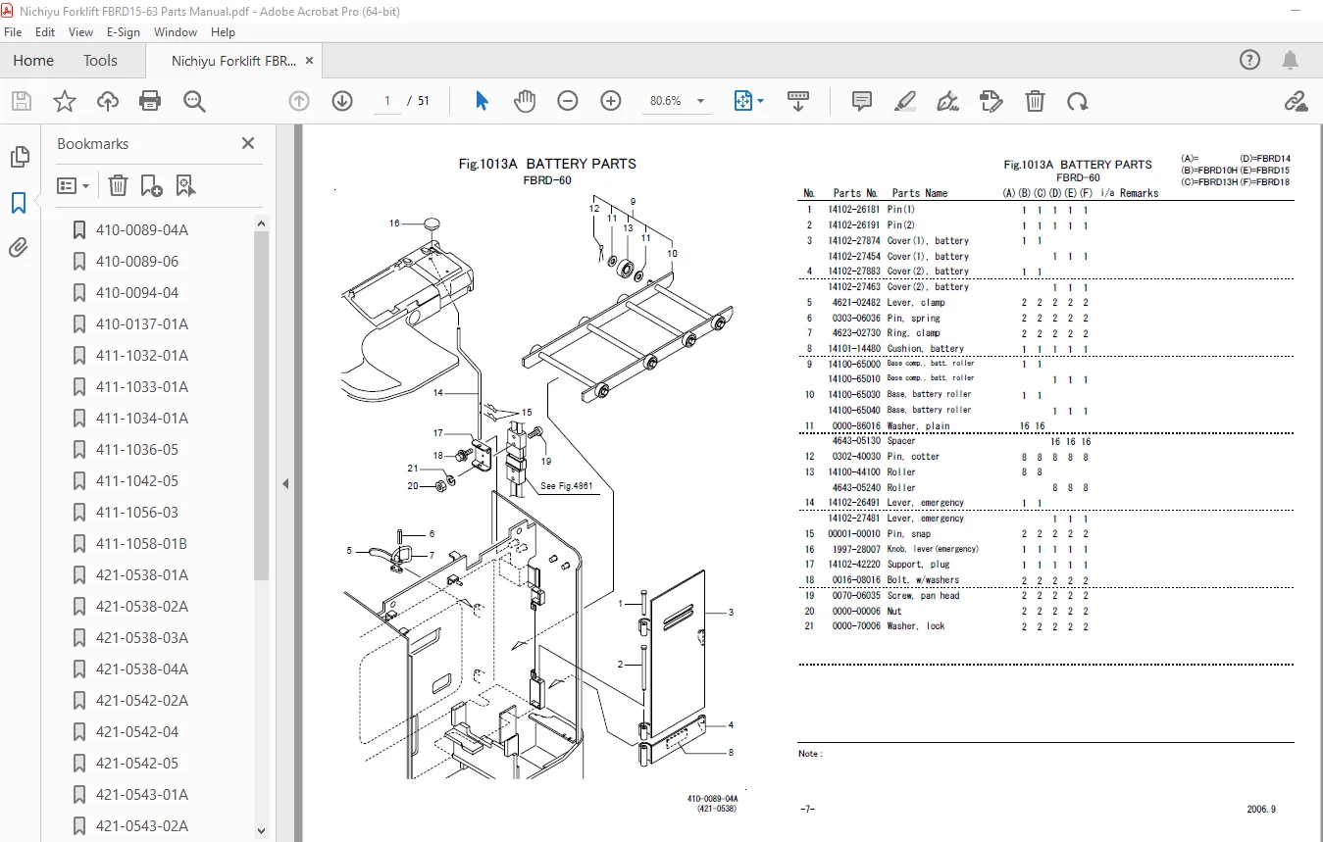The height and width of the screenshot is (842, 1323).
Task: Open the zoom level dropdown arrow
Action: point(700,101)
